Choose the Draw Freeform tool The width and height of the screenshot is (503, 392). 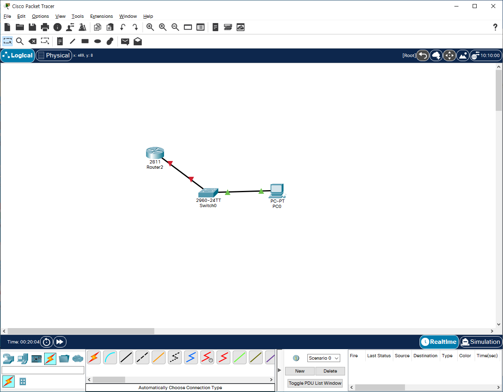pos(110,41)
